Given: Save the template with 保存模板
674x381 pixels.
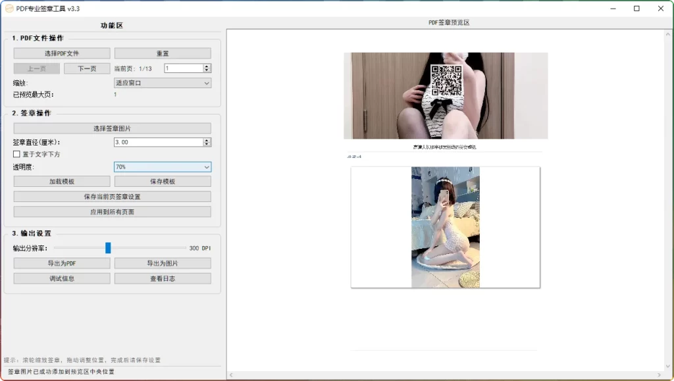Looking at the screenshot, I should point(163,182).
